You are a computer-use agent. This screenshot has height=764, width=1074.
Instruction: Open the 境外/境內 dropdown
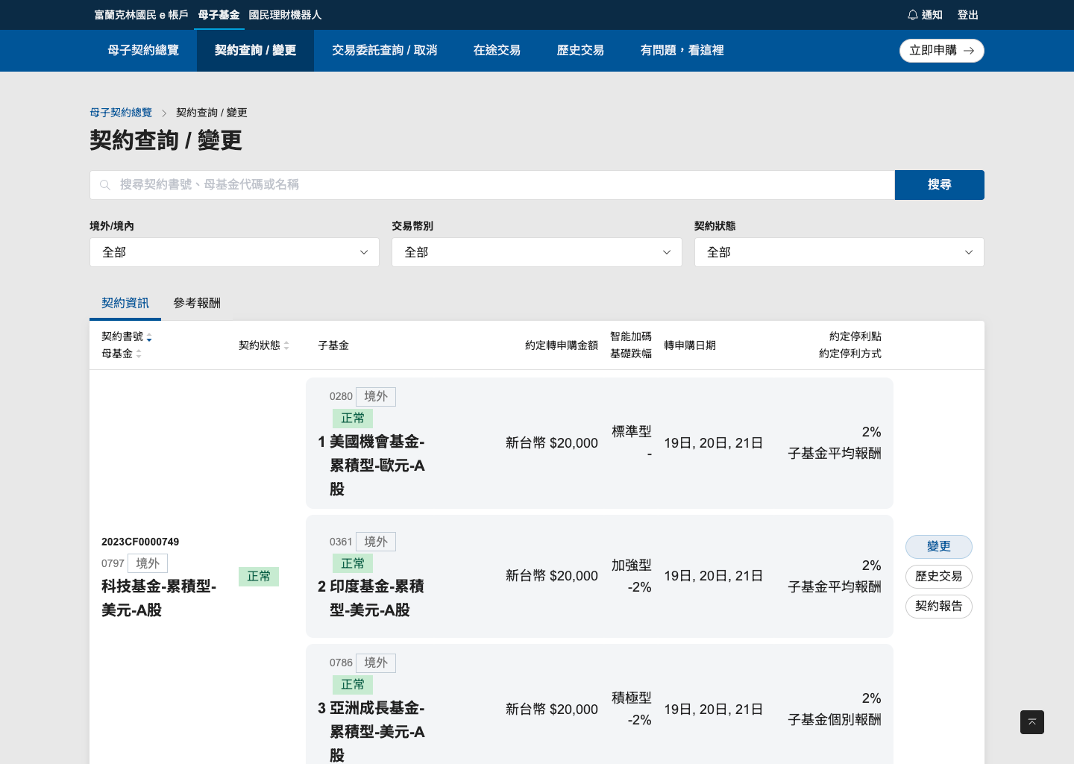(x=234, y=252)
